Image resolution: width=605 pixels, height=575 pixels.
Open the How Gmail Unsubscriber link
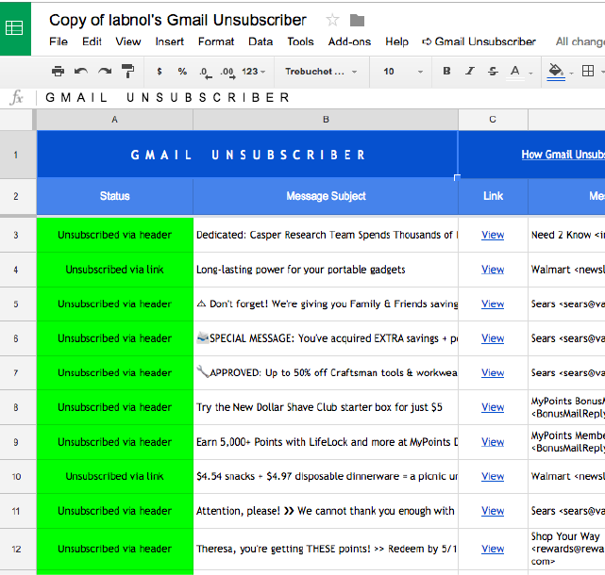563,155
